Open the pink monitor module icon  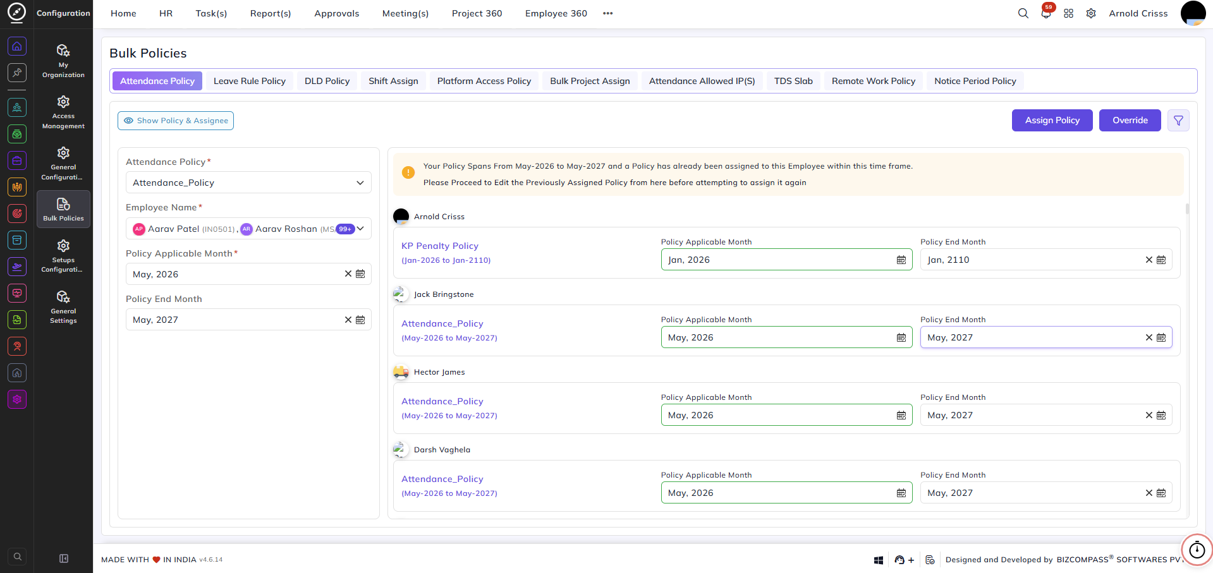click(17, 293)
